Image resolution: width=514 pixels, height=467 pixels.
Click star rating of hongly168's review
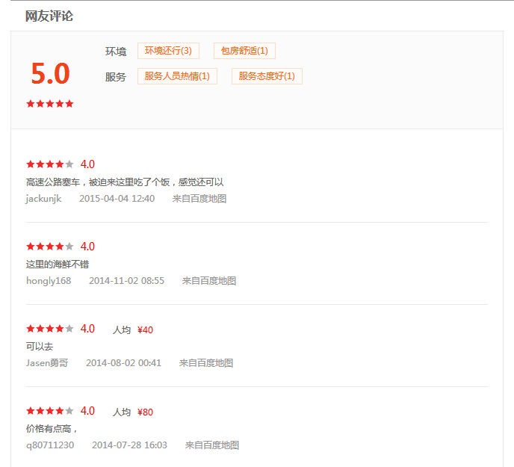click(50, 247)
